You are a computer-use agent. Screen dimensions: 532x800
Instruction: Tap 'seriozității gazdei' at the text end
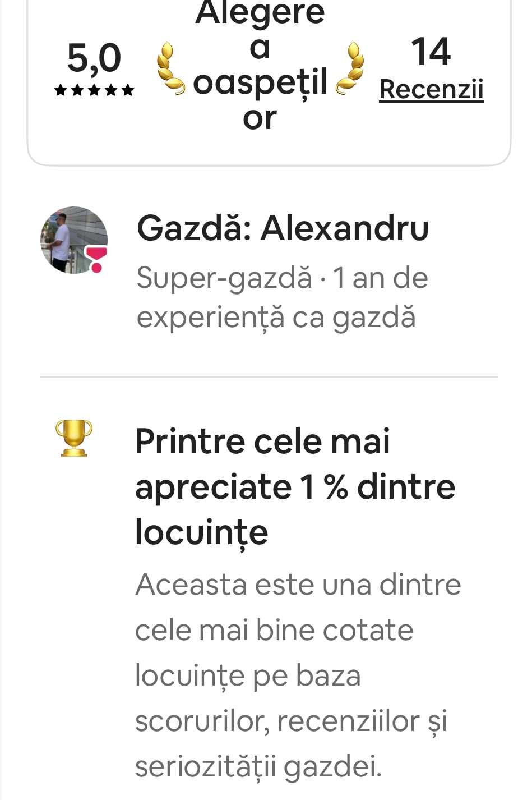tap(258, 766)
